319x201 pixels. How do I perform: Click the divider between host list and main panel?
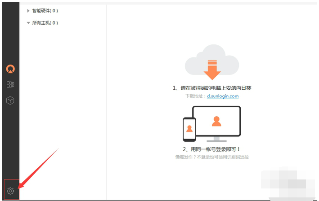pos(106,103)
